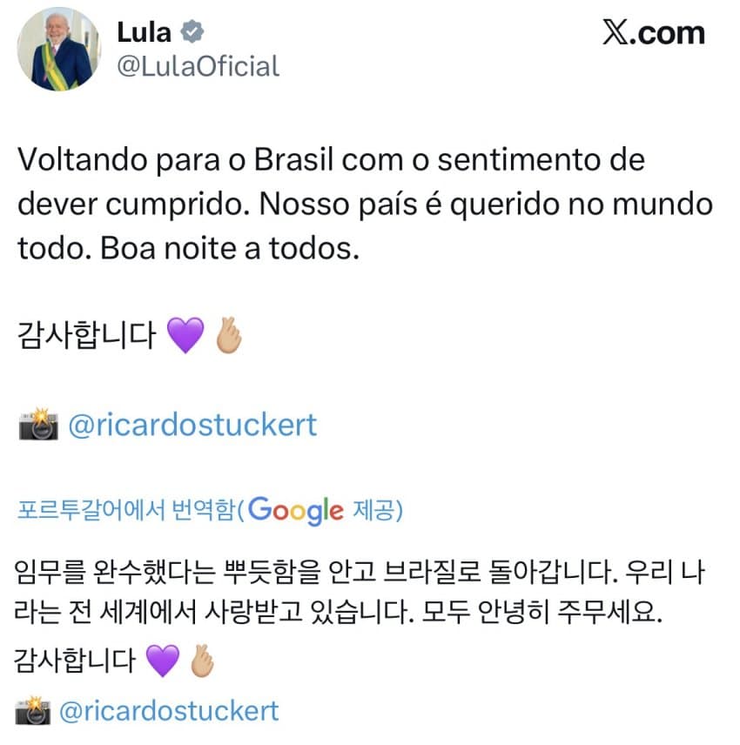Click the purple heart in the original post
This screenshot has width=740, height=745.
185,335
